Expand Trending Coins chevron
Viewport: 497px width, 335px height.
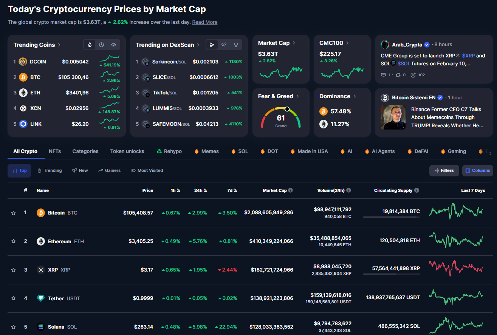tap(59, 45)
